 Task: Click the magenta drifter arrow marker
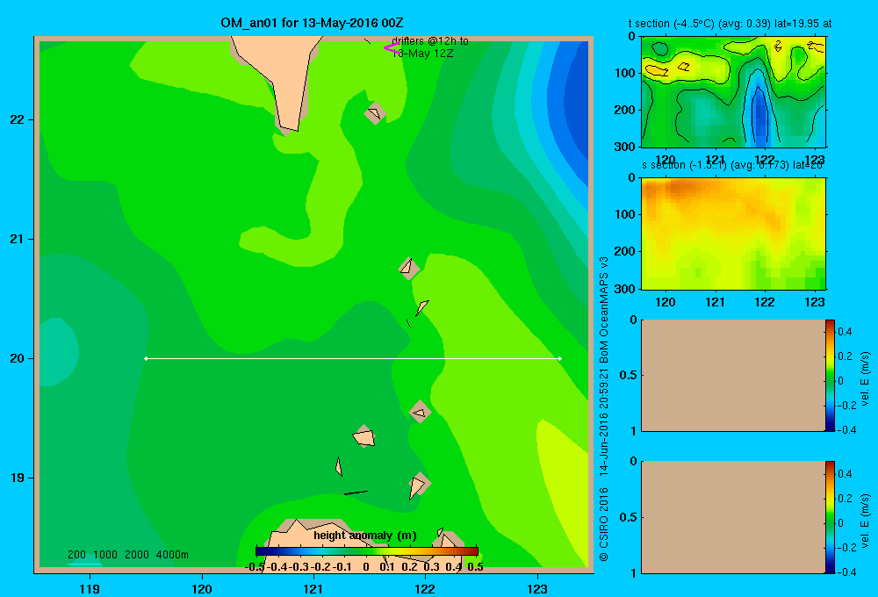[392, 48]
